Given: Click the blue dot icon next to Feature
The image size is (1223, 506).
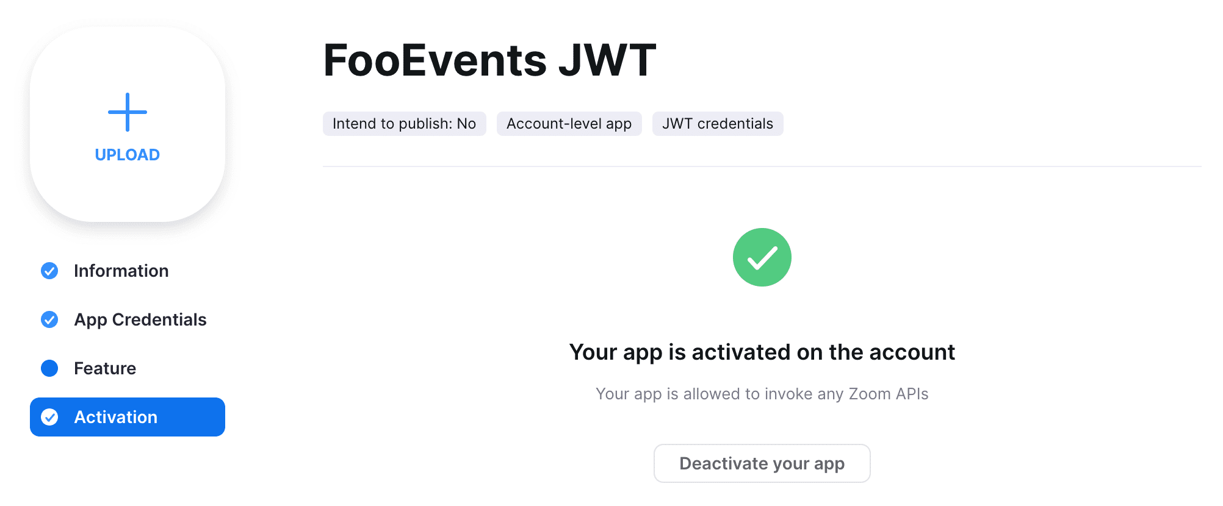Looking at the screenshot, I should [49, 368].
